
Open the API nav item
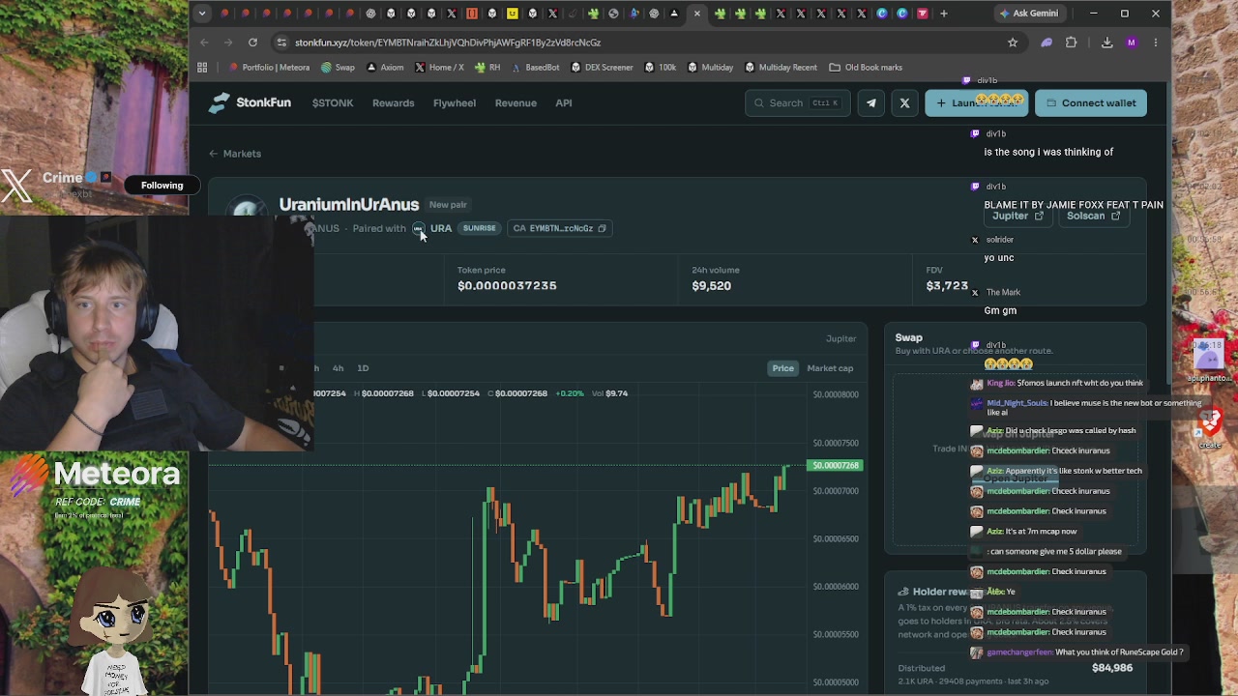[x=564, y=102]
